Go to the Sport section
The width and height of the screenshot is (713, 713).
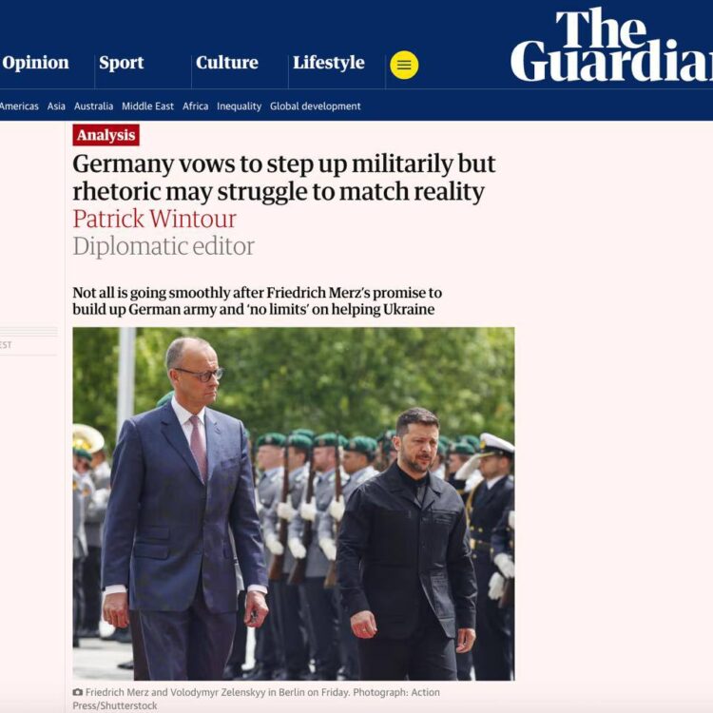121,63
